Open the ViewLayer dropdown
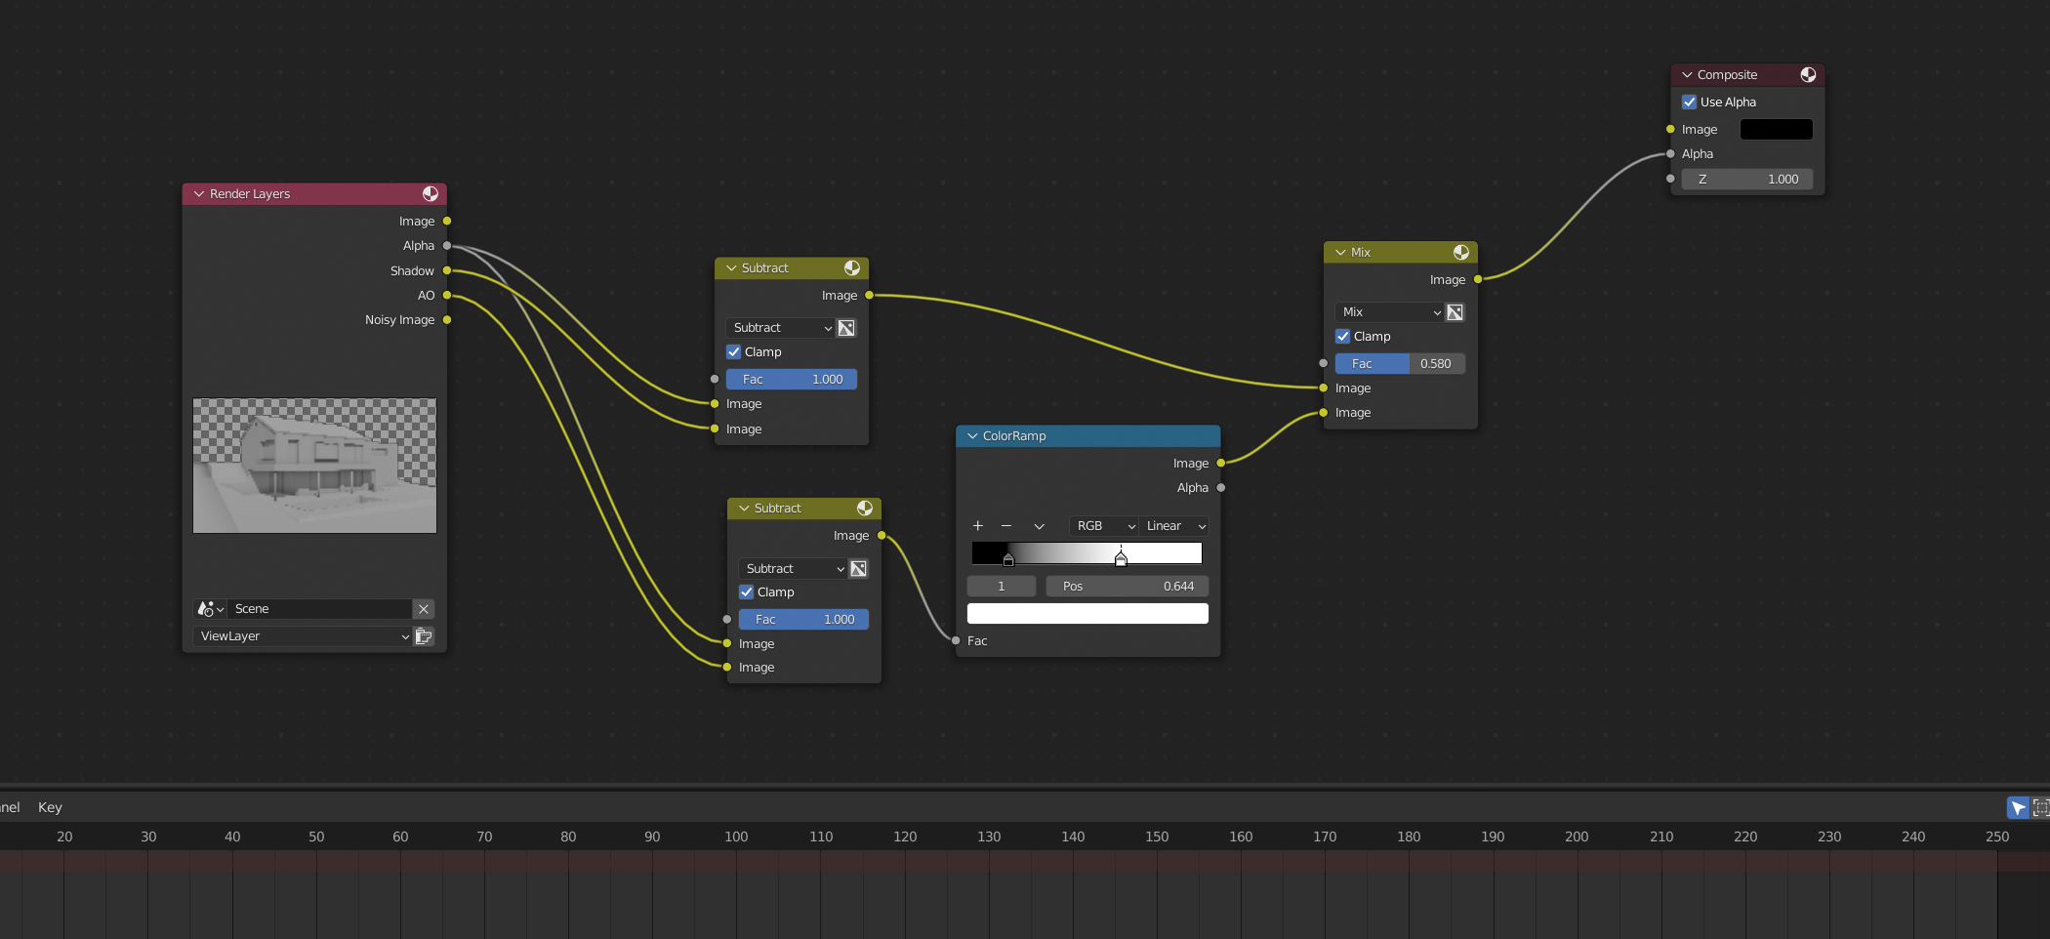Image resolution: width=2050 pixels, height=939 pixels. tap(303, 636)
